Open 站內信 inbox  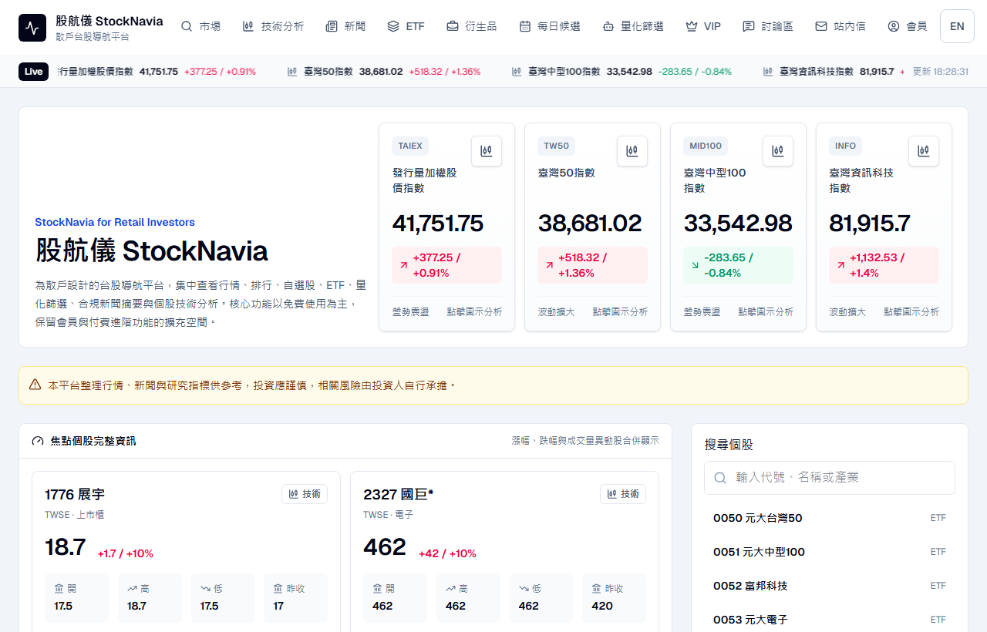tap(840, 26)
